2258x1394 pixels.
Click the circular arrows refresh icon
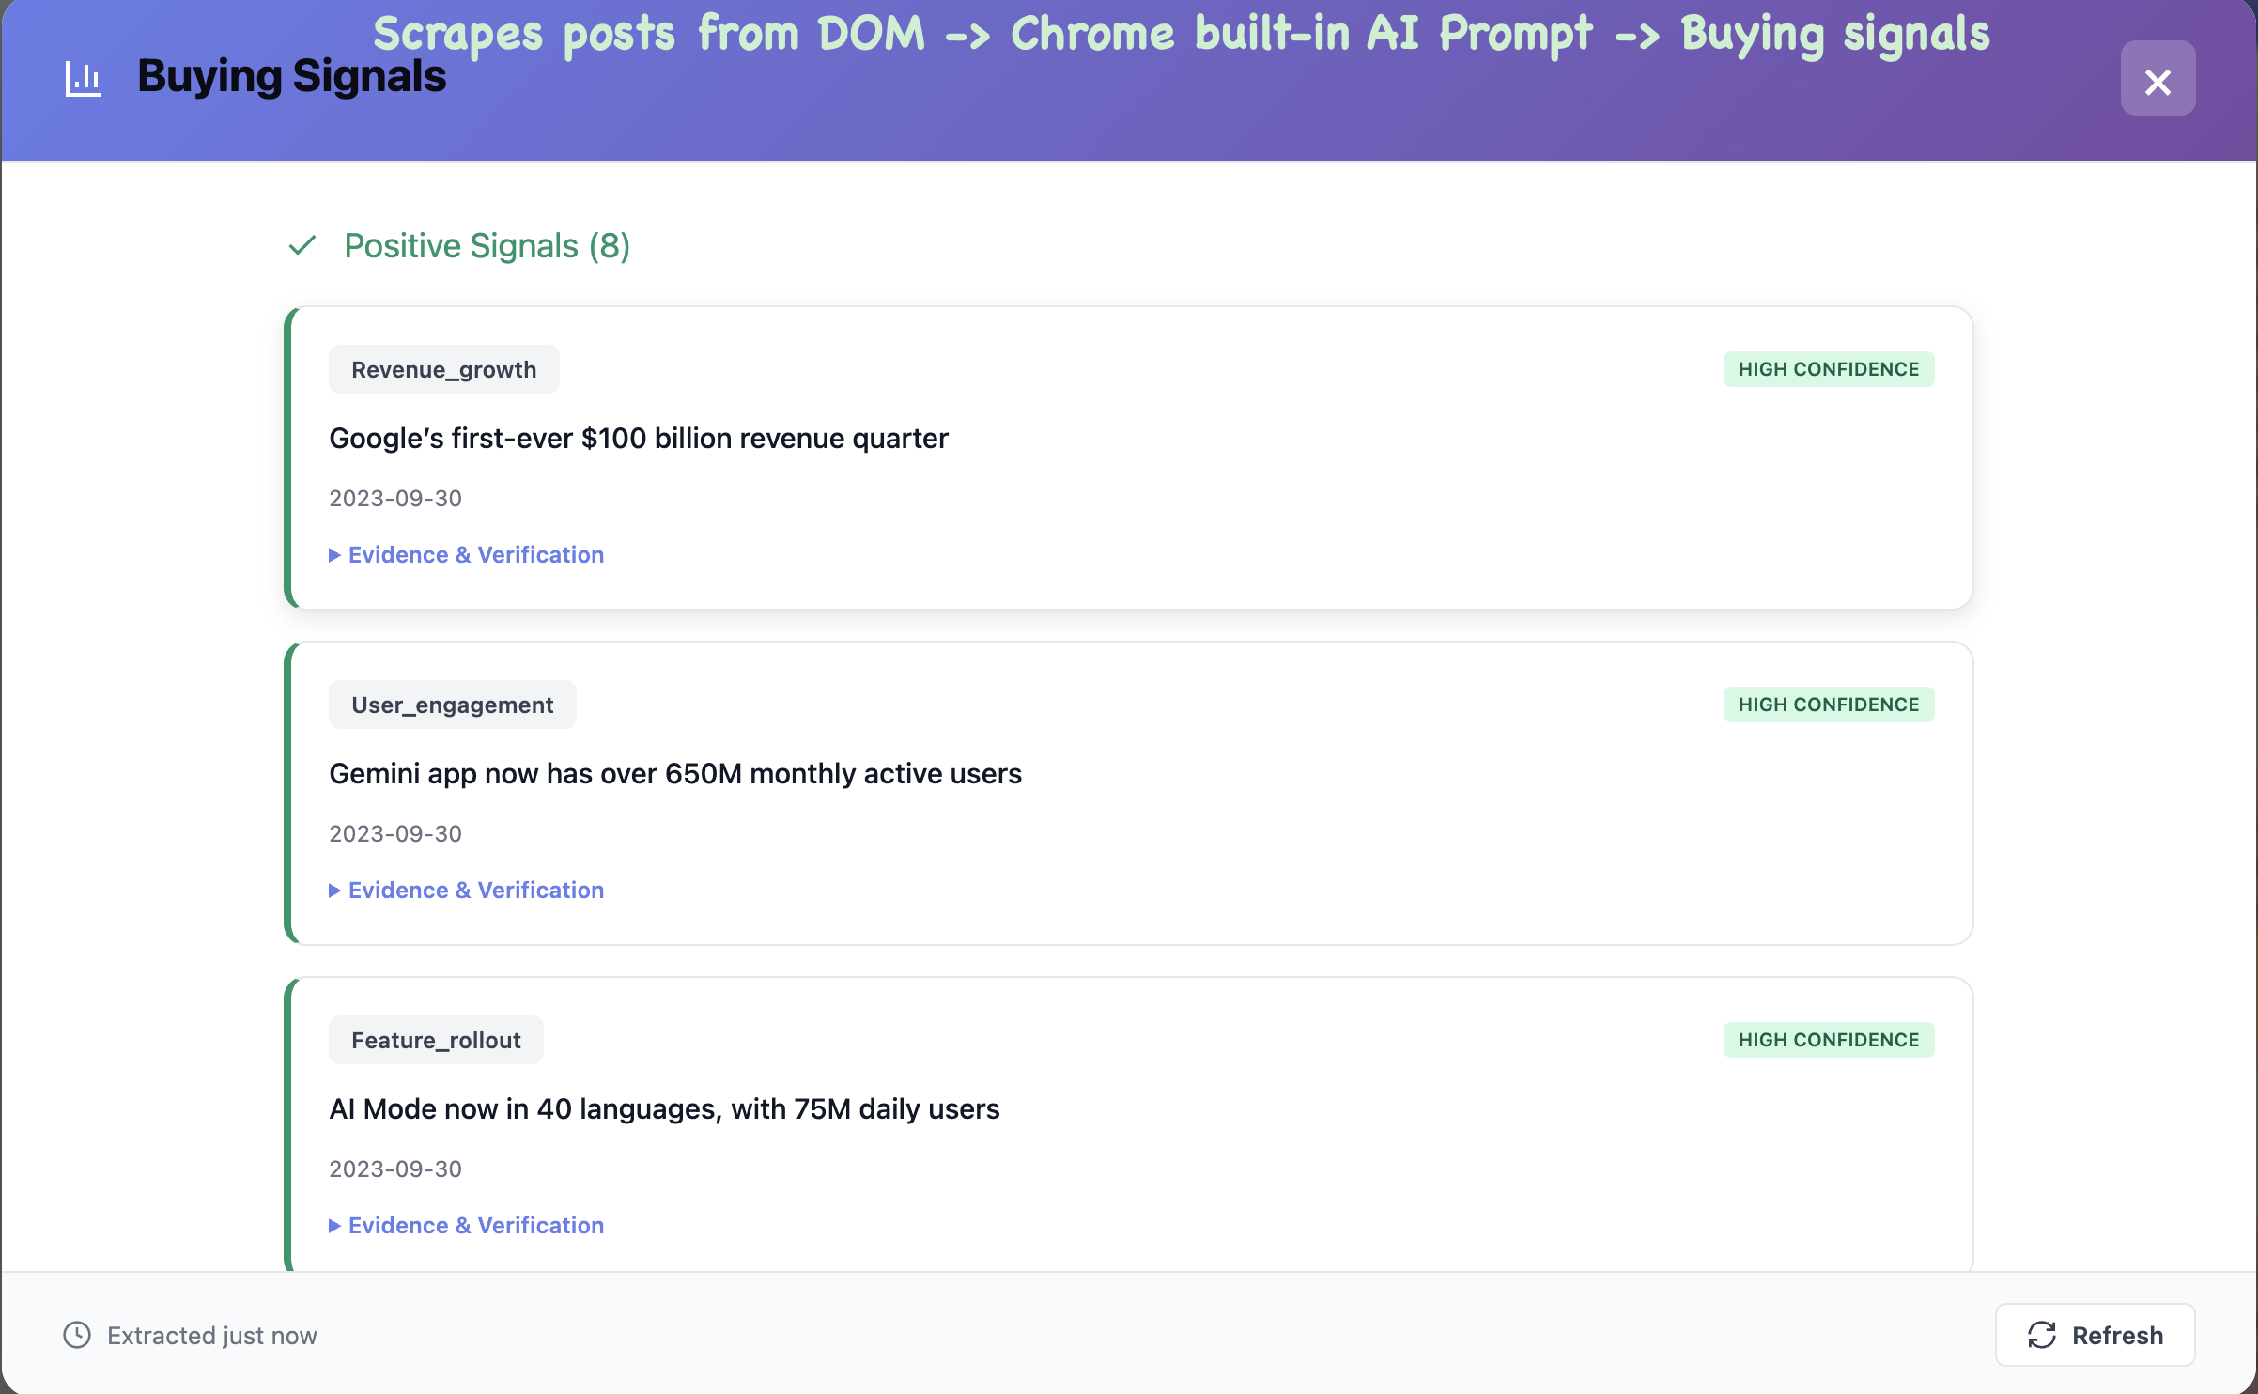click(2042, 1335)
